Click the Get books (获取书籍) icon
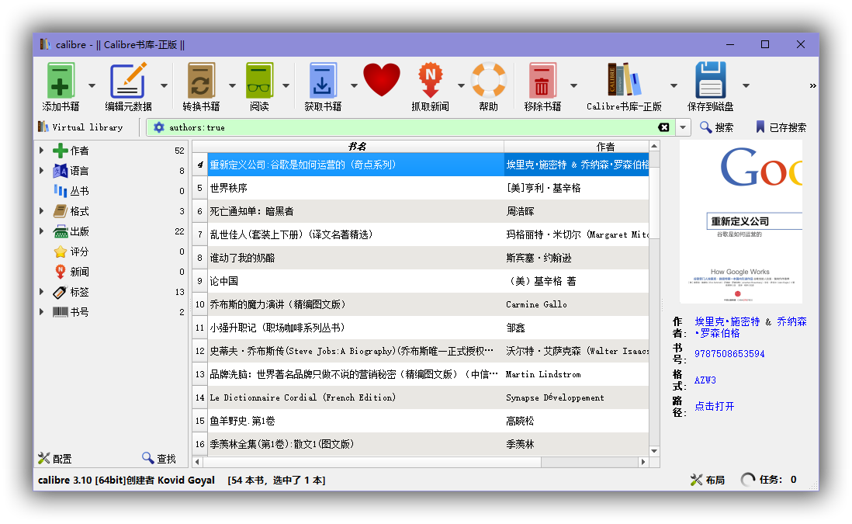The image size is (852, 524). [x=323, y=81]
